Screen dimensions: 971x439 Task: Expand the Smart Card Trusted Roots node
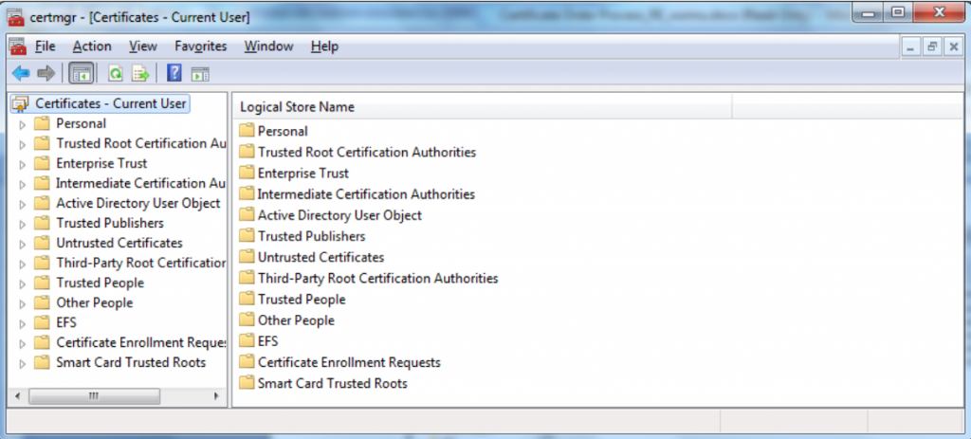tap(23, 363)
